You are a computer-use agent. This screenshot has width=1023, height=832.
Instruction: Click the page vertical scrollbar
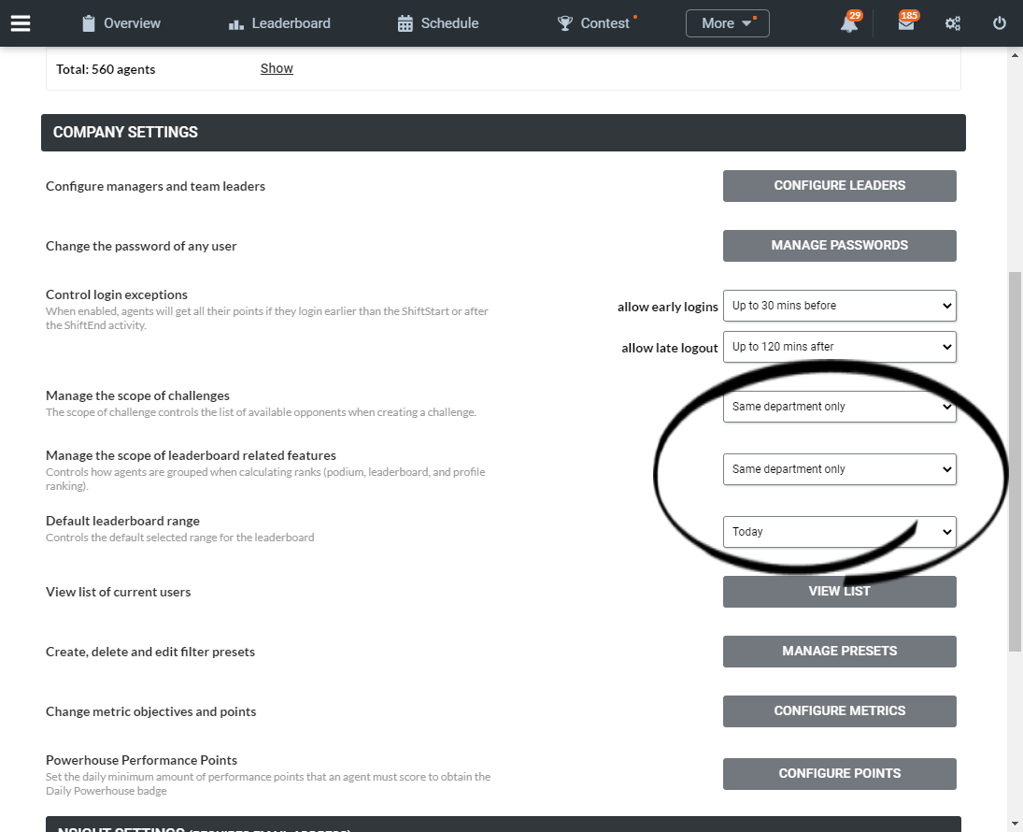pyautogui.click(x=1015, y=461)
